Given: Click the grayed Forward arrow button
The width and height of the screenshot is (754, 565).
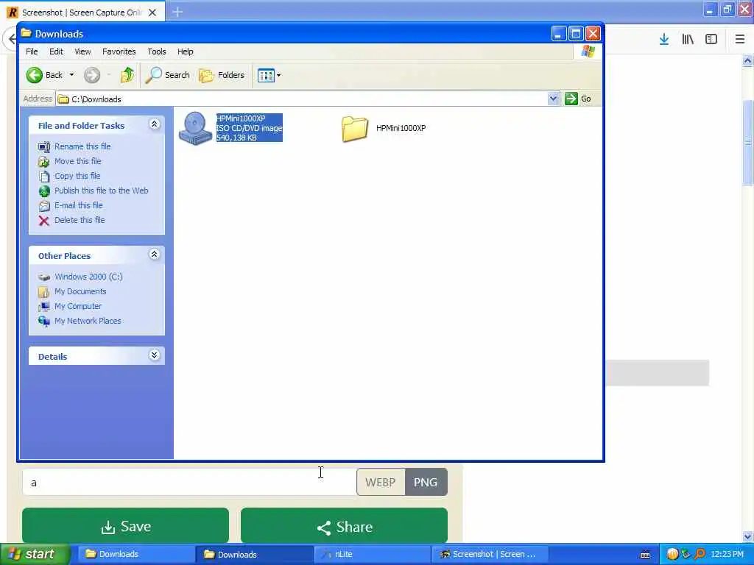Looking at the screenshot, I should pyautogui.click(x=92, y=75).
